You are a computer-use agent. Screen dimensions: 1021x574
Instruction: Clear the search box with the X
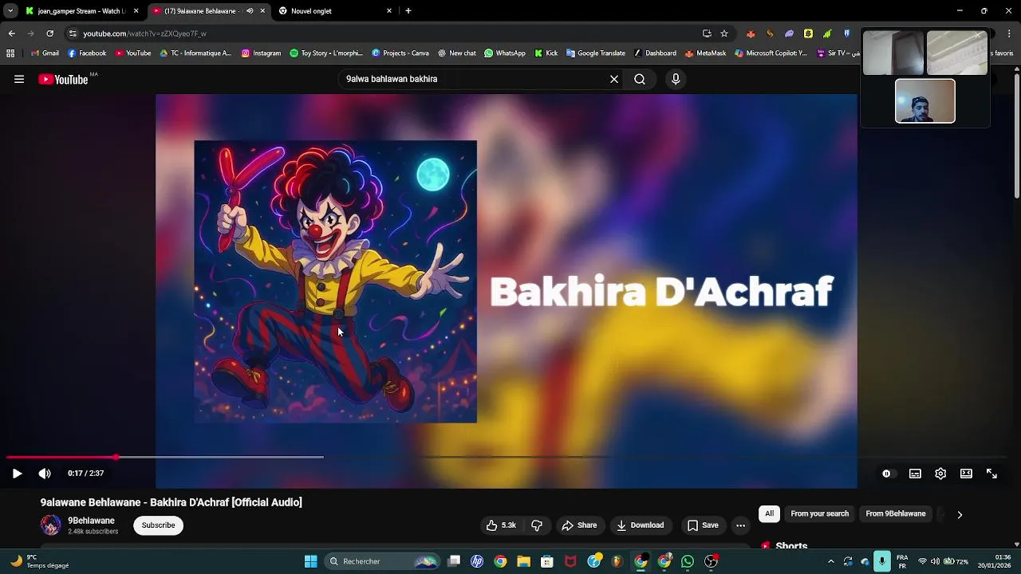pyautogui.click(x=614, y=79)
